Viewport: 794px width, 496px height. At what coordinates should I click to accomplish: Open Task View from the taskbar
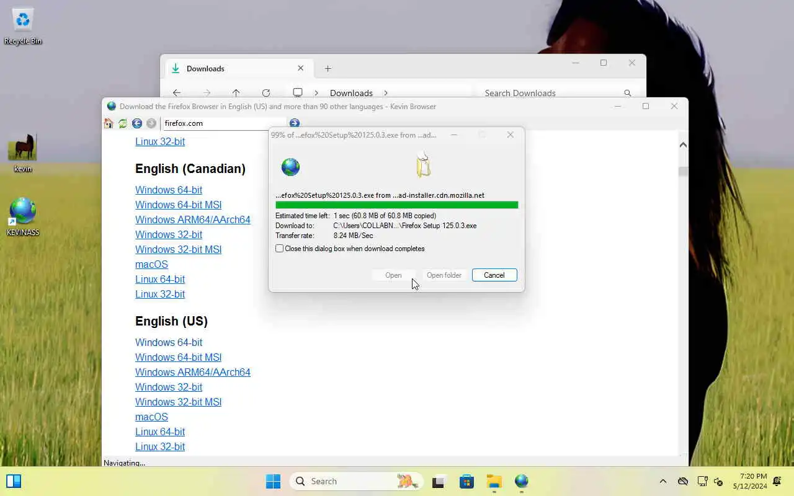point(439,481)
